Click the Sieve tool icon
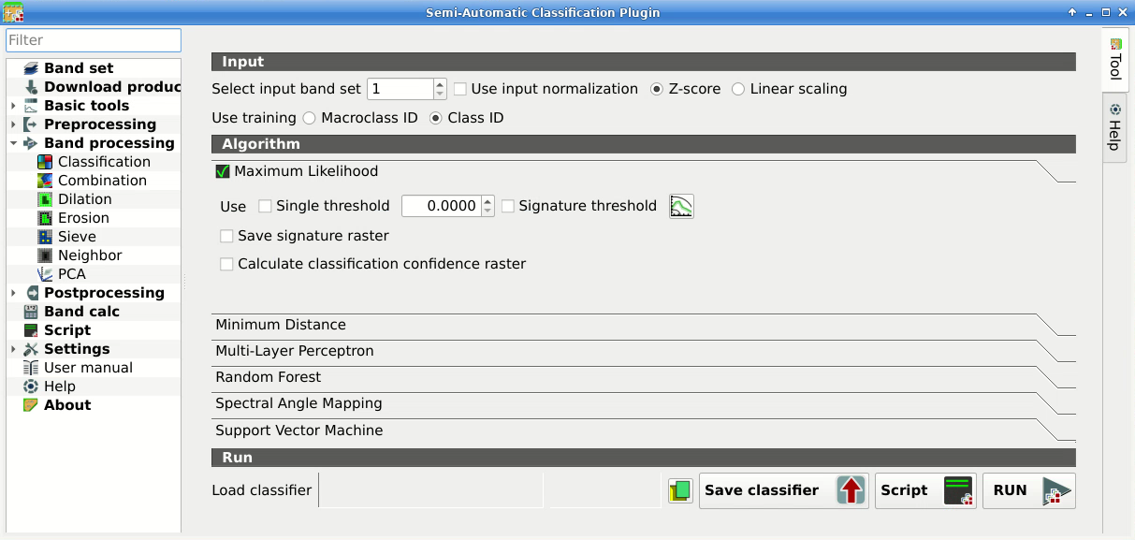Screen dimensions: 1135x540 [45, 237]
